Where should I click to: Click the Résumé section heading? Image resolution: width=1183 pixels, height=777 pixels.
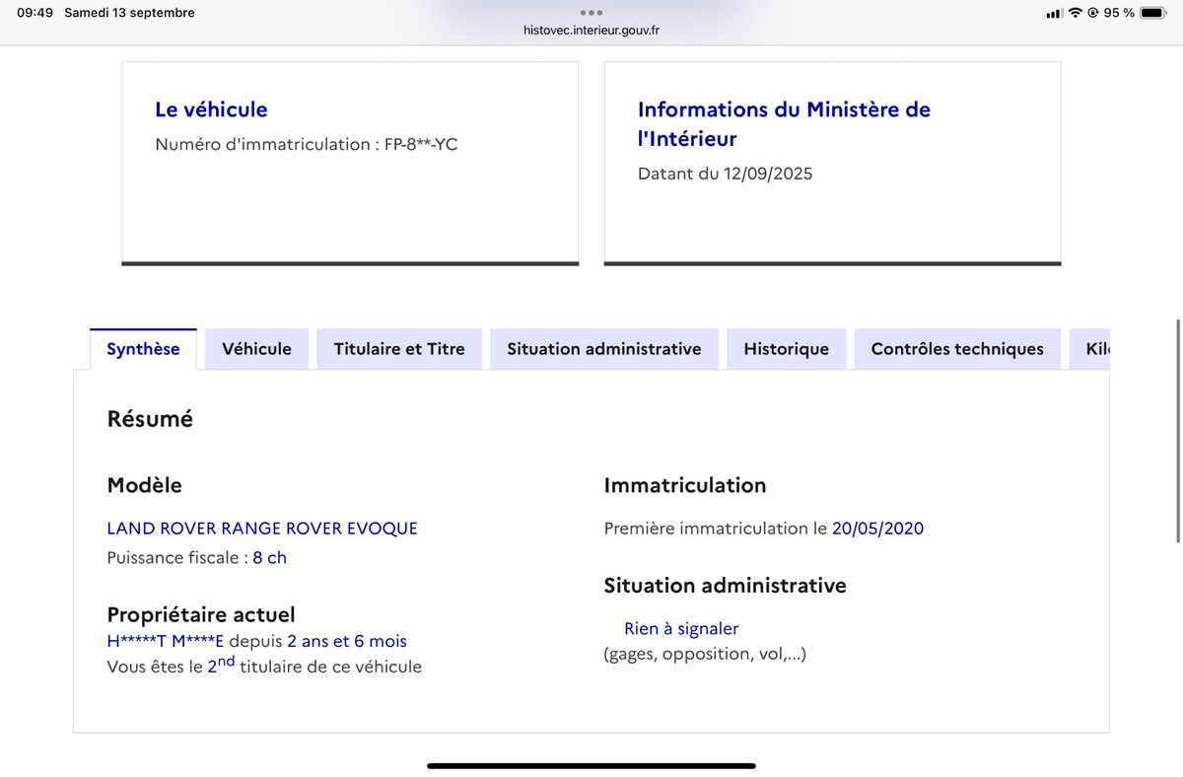[x=150, y=419]
